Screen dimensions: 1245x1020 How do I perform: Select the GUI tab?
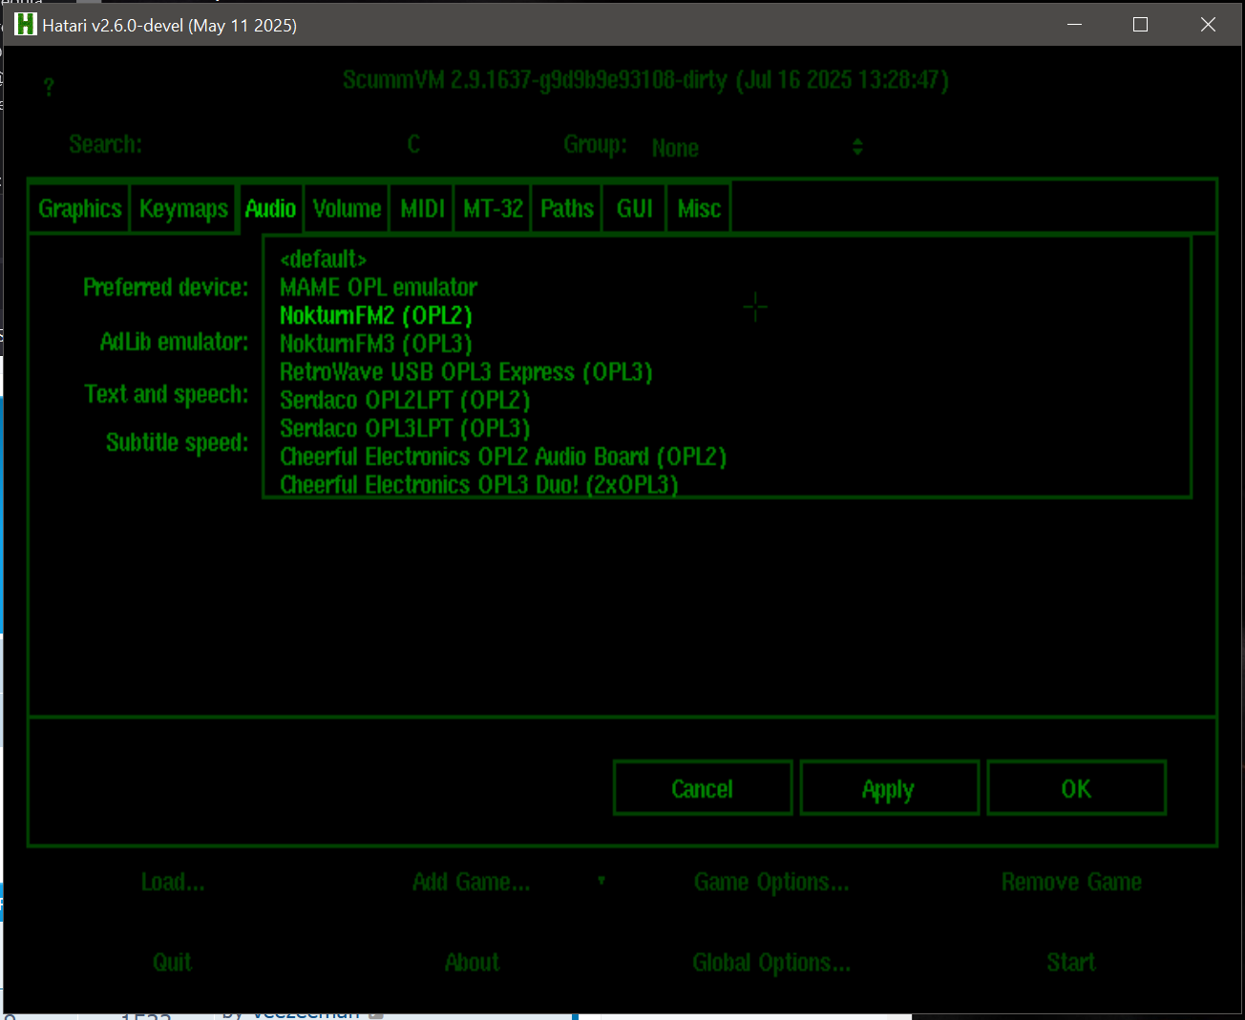[x=635, y=208]
